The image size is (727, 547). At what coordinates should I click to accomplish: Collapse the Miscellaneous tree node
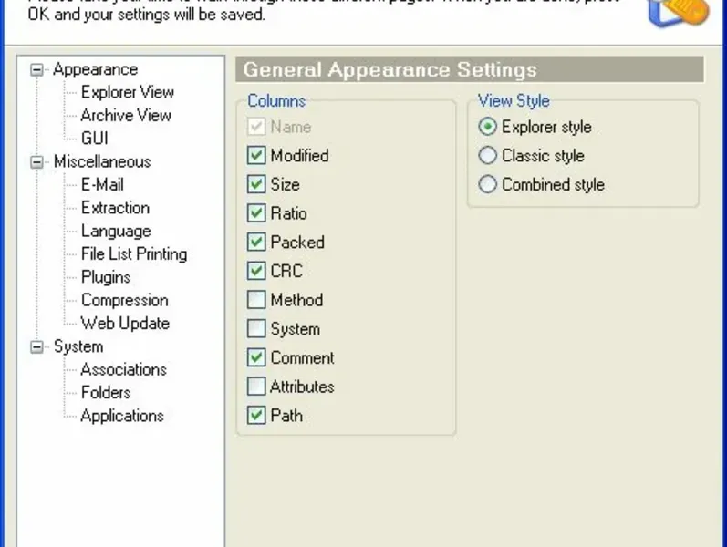coord(36,162)
